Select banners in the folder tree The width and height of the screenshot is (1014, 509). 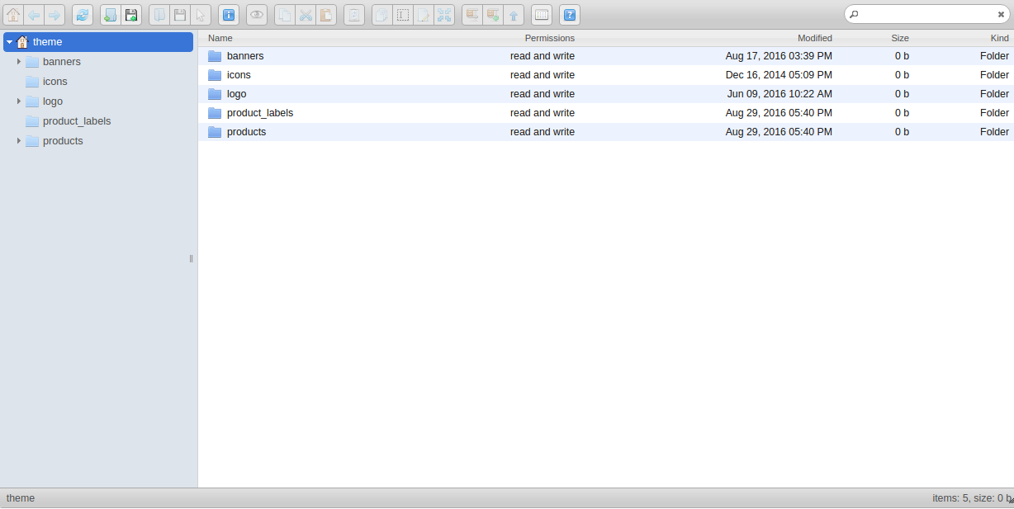[62, 62]
